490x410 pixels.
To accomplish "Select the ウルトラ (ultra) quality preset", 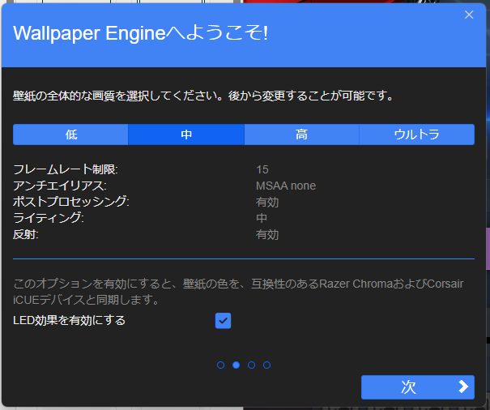I will [417, 135].
